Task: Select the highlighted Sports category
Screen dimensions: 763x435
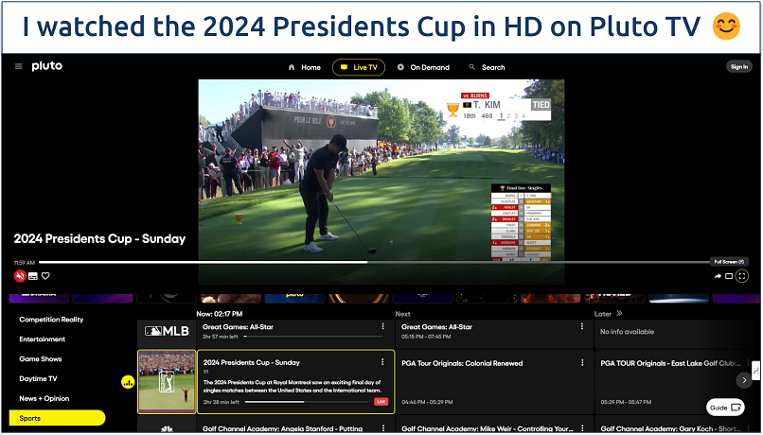Action: click(57, 418)
